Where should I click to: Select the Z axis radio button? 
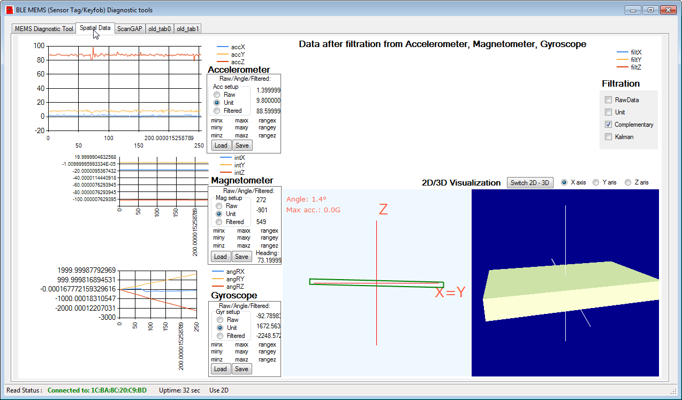pos(628,182)
